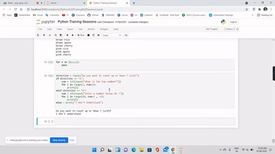This screenshot has width=275, height=154.
Task: Open the File menu in Jupyter
Action: pos(40,29)
